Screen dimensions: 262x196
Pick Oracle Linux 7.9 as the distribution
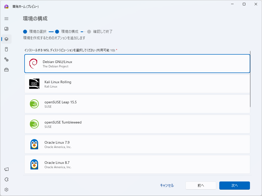click(137, 144)
